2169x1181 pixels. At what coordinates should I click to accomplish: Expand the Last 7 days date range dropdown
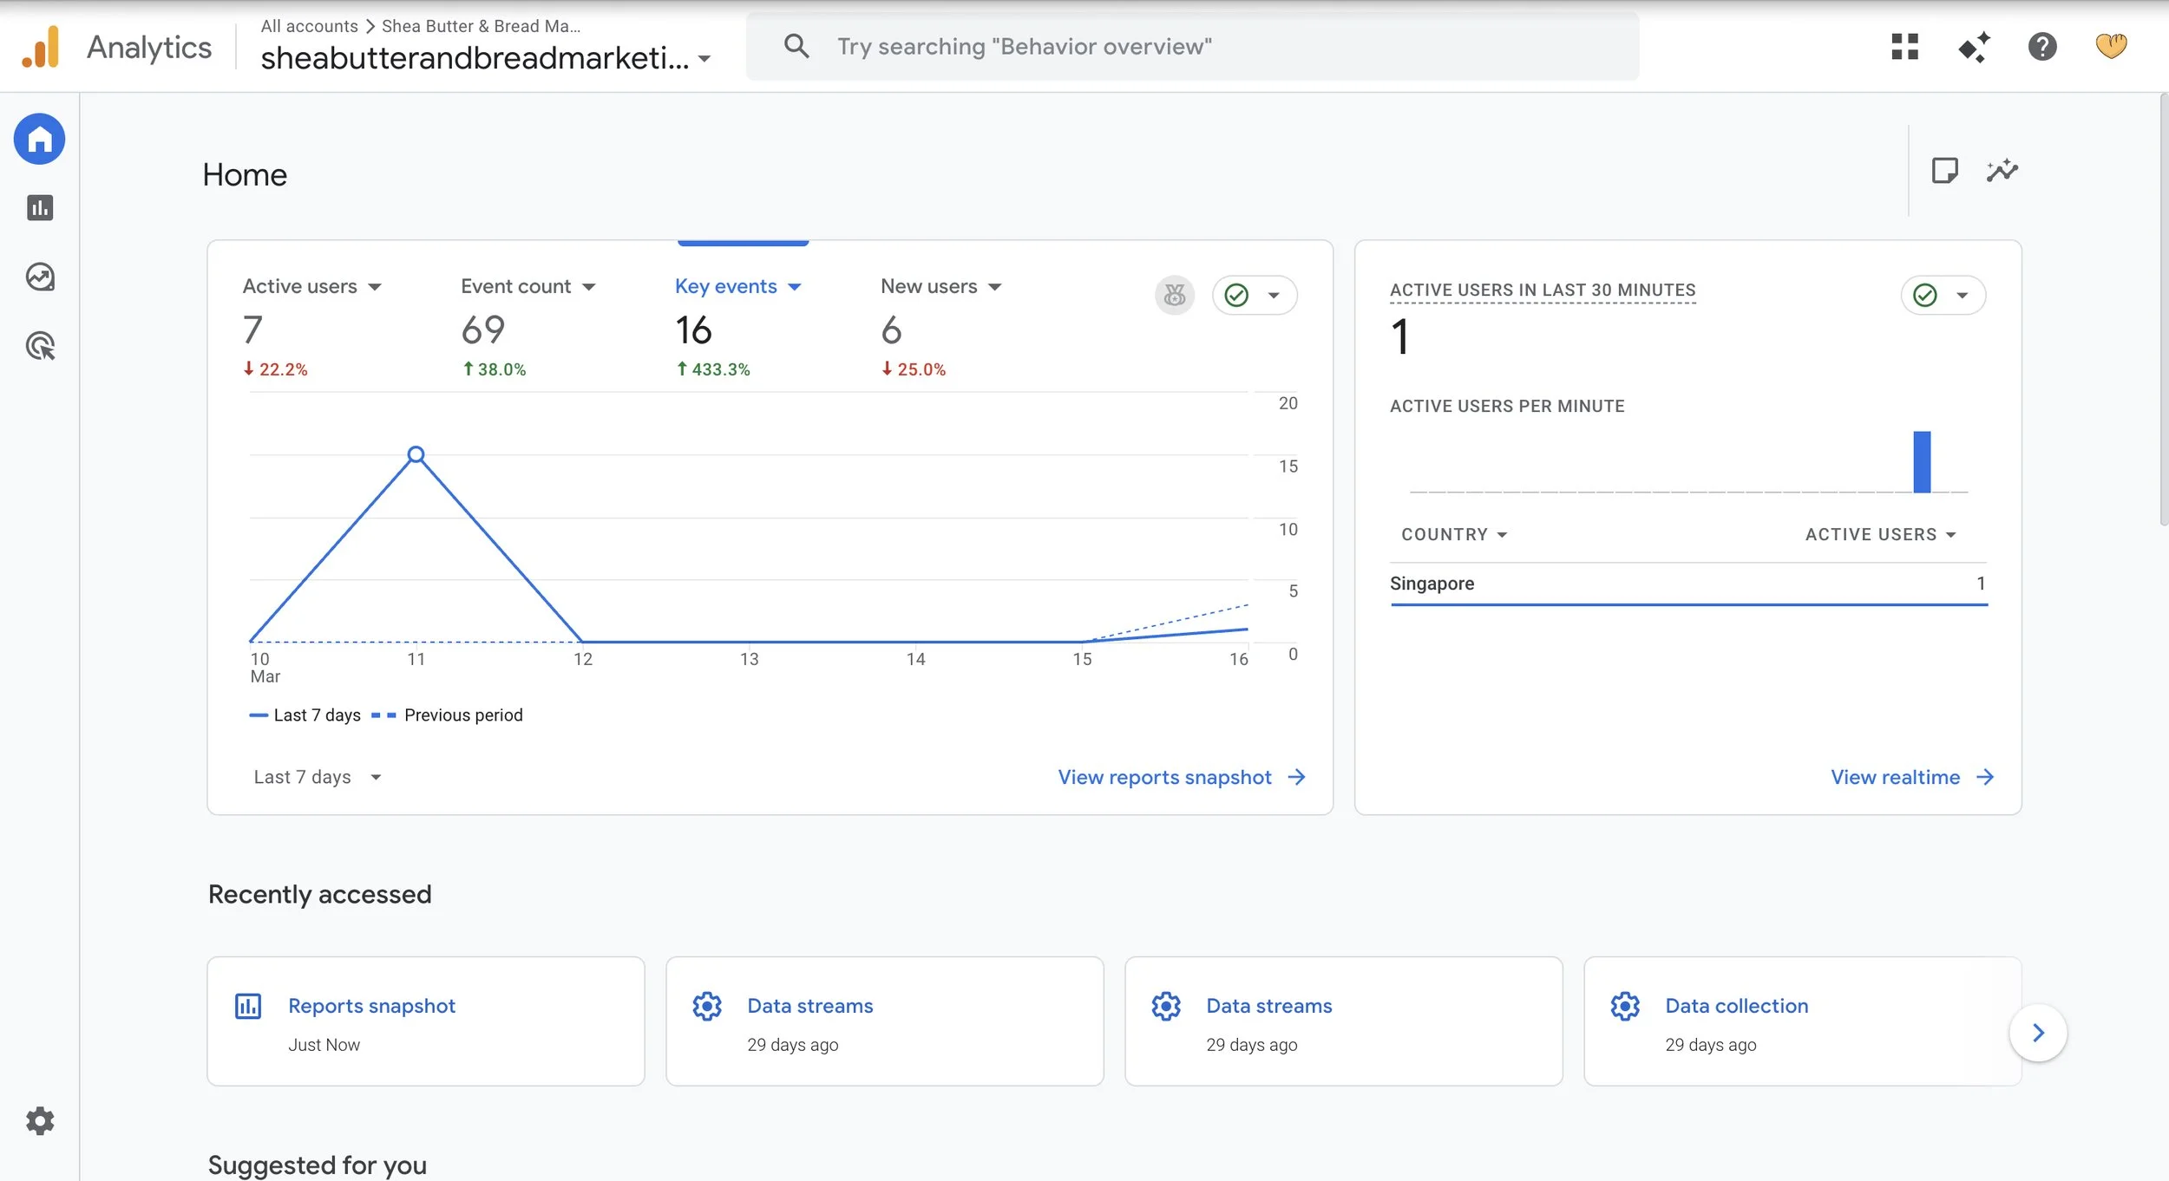318,777
